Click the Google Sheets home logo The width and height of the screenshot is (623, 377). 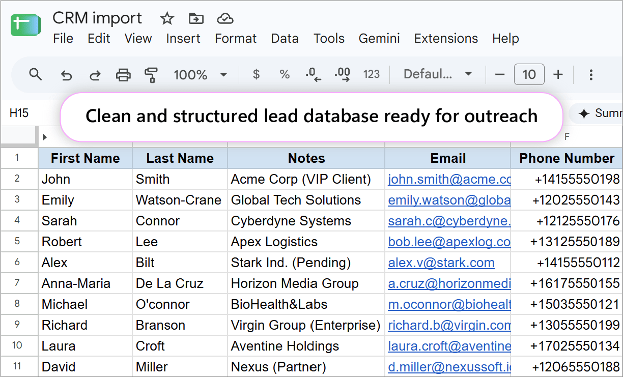pyautogui.click(x=25, y=25)
